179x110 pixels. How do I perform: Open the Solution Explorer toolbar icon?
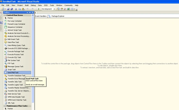click(x=58, y=9)
